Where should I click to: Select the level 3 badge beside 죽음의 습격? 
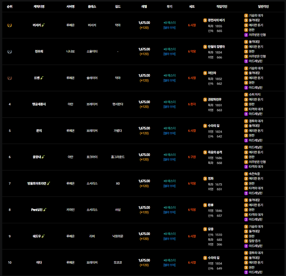click(205, 152)
